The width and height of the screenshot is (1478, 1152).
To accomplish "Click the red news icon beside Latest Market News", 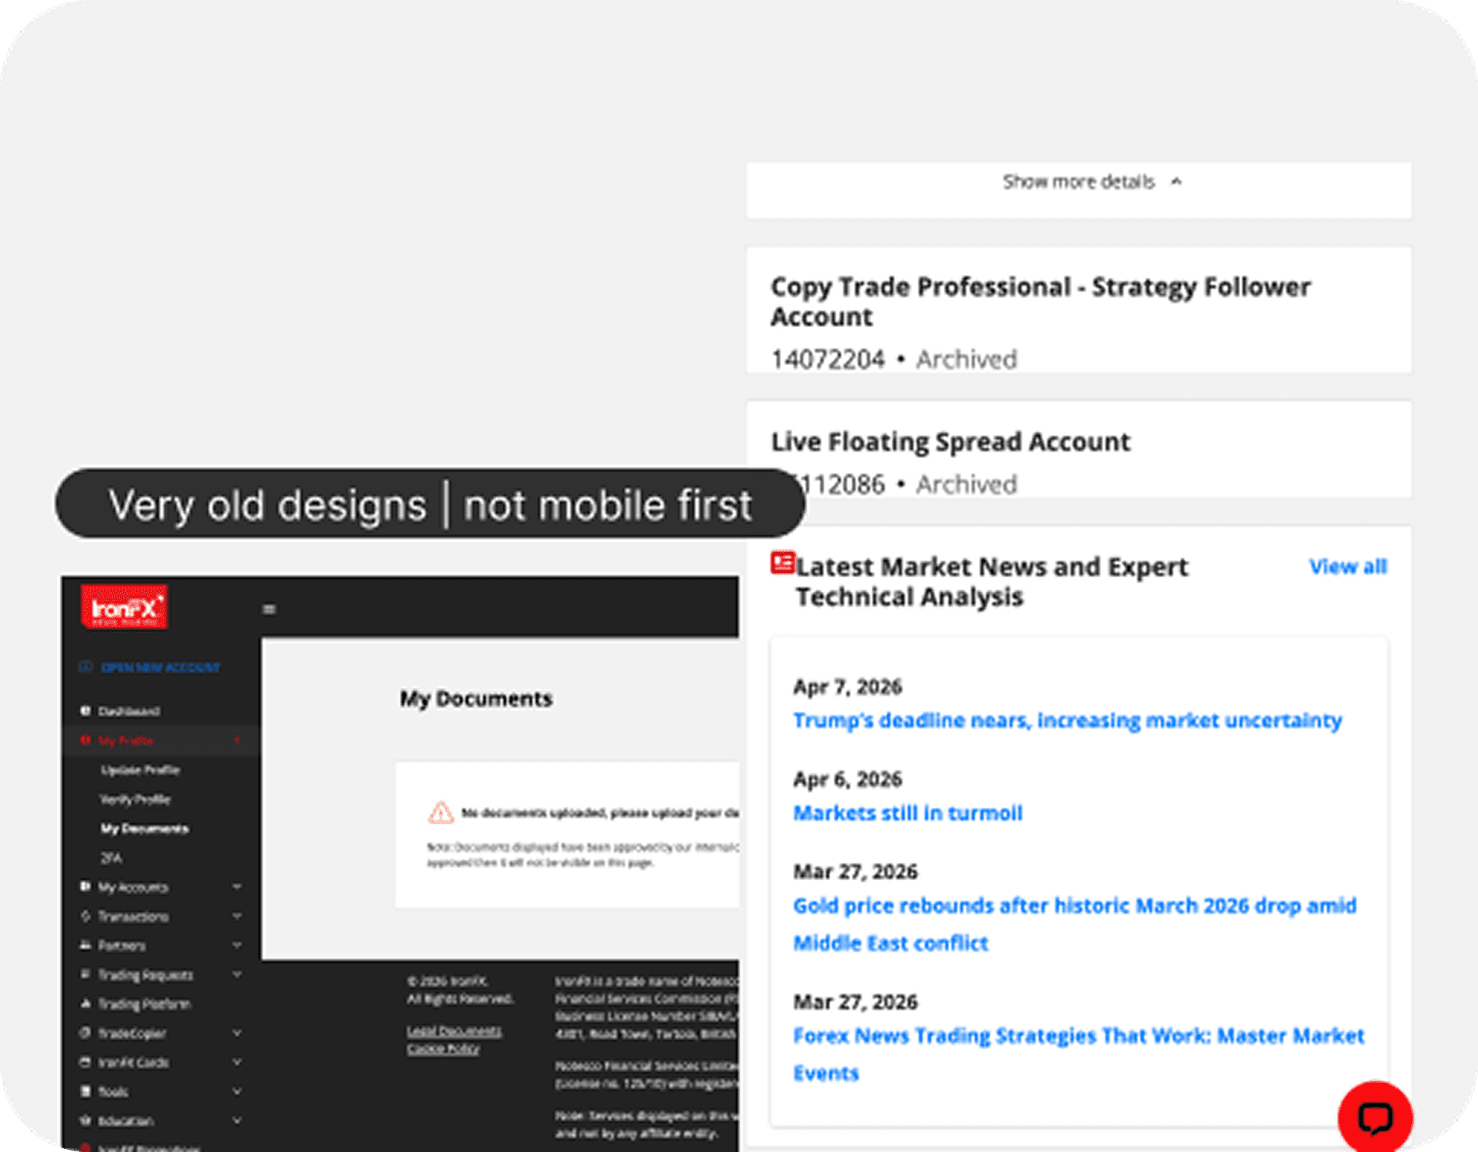I will click(782, 563).
